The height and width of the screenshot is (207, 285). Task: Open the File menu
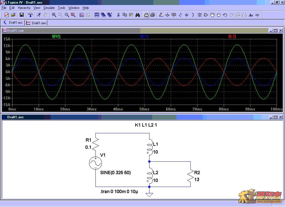(4, 8)
